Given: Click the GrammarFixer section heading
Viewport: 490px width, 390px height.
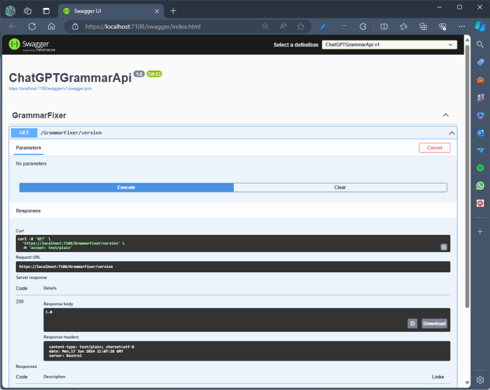Looking at the screenshot, I should point(39,115).
